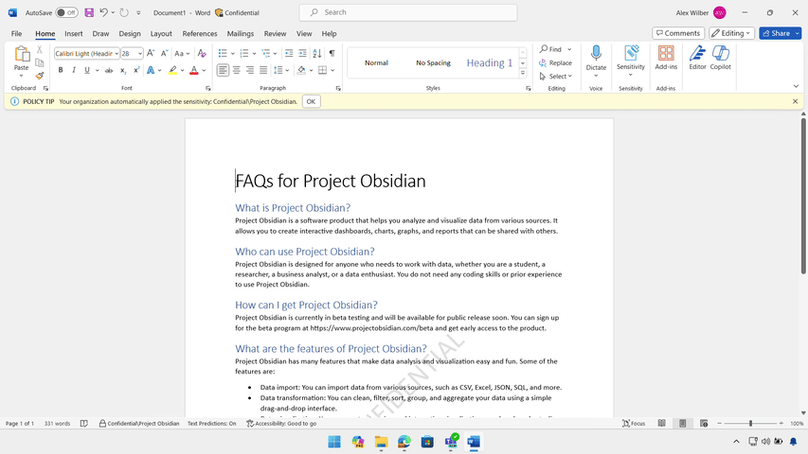Click the Decrease Indent icon
The width and height of the screenshot is (808, 454).
click(289, 53)
